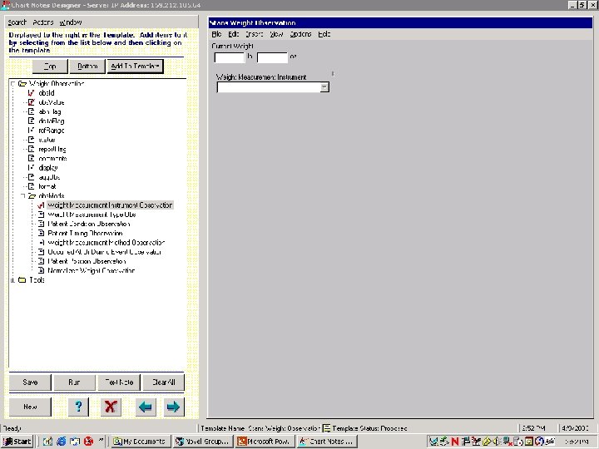Click the obsMods open folder icon
The height and width of the screenshot is (449, 599).
tap(32, 196)
